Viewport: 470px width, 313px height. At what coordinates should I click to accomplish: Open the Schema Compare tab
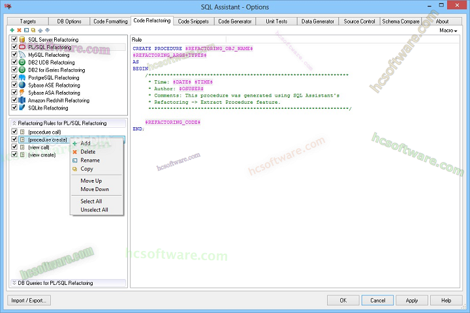pyautogui.click(x=400, y=22)
